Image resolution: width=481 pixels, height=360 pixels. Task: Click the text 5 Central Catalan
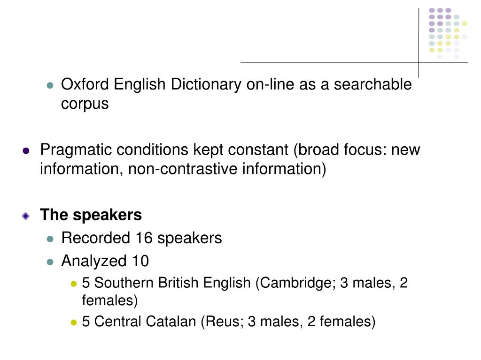139,322
